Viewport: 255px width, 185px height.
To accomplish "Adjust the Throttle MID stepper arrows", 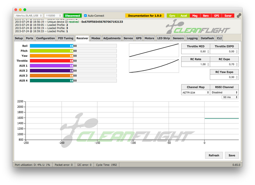I will click(x=208, y=51).
